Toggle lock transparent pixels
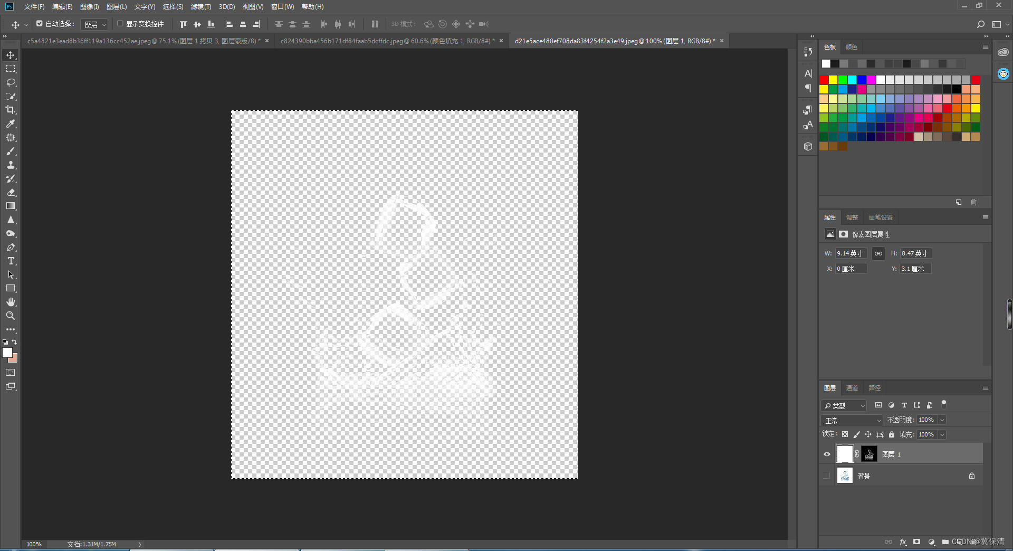This screenshot has height=551, width=1013. tap(845, 434)
